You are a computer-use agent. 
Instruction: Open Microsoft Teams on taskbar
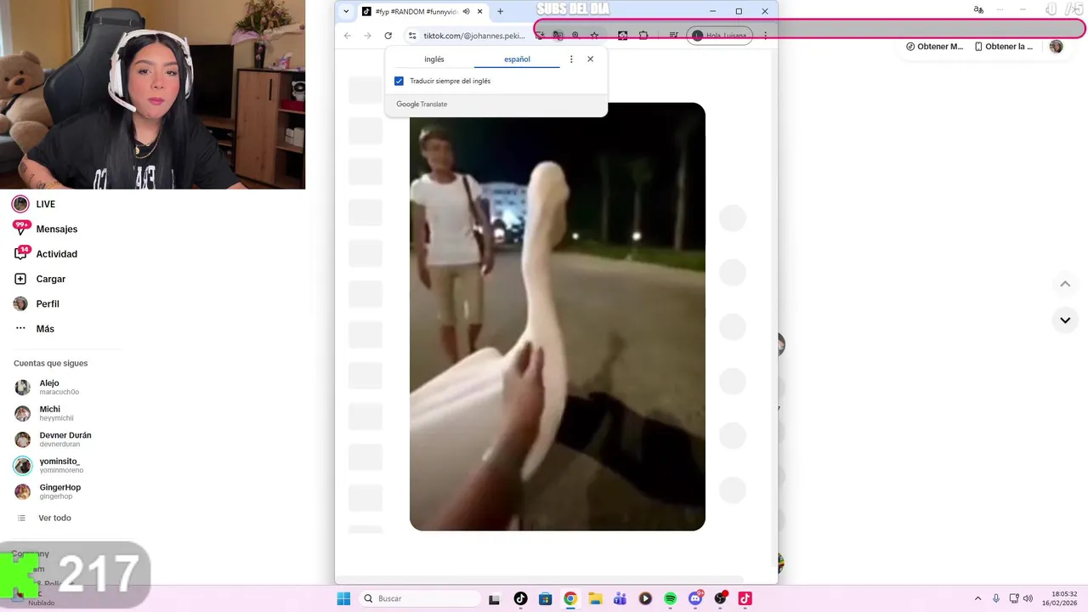point(620,598)
